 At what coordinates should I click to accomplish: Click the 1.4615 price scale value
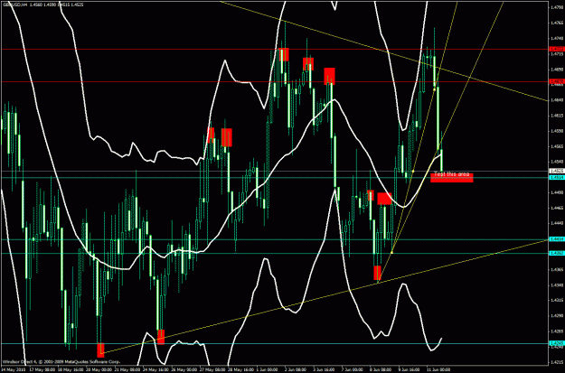point(555,116)
